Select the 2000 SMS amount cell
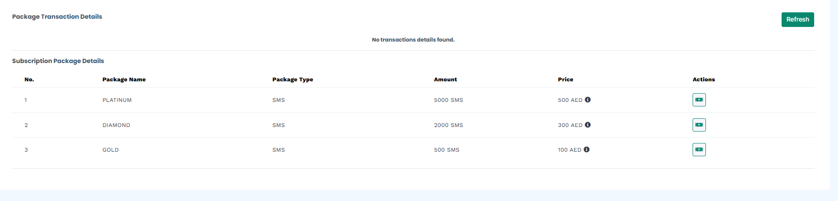 point(449,125)
